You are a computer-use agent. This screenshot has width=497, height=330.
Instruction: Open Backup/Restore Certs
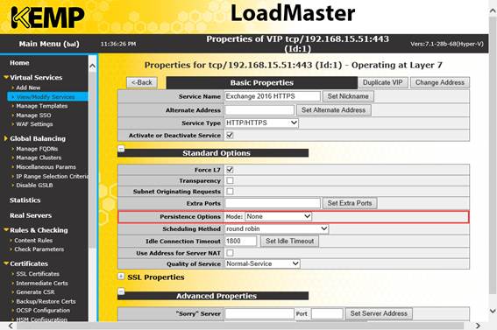click(x=46, y=301)
